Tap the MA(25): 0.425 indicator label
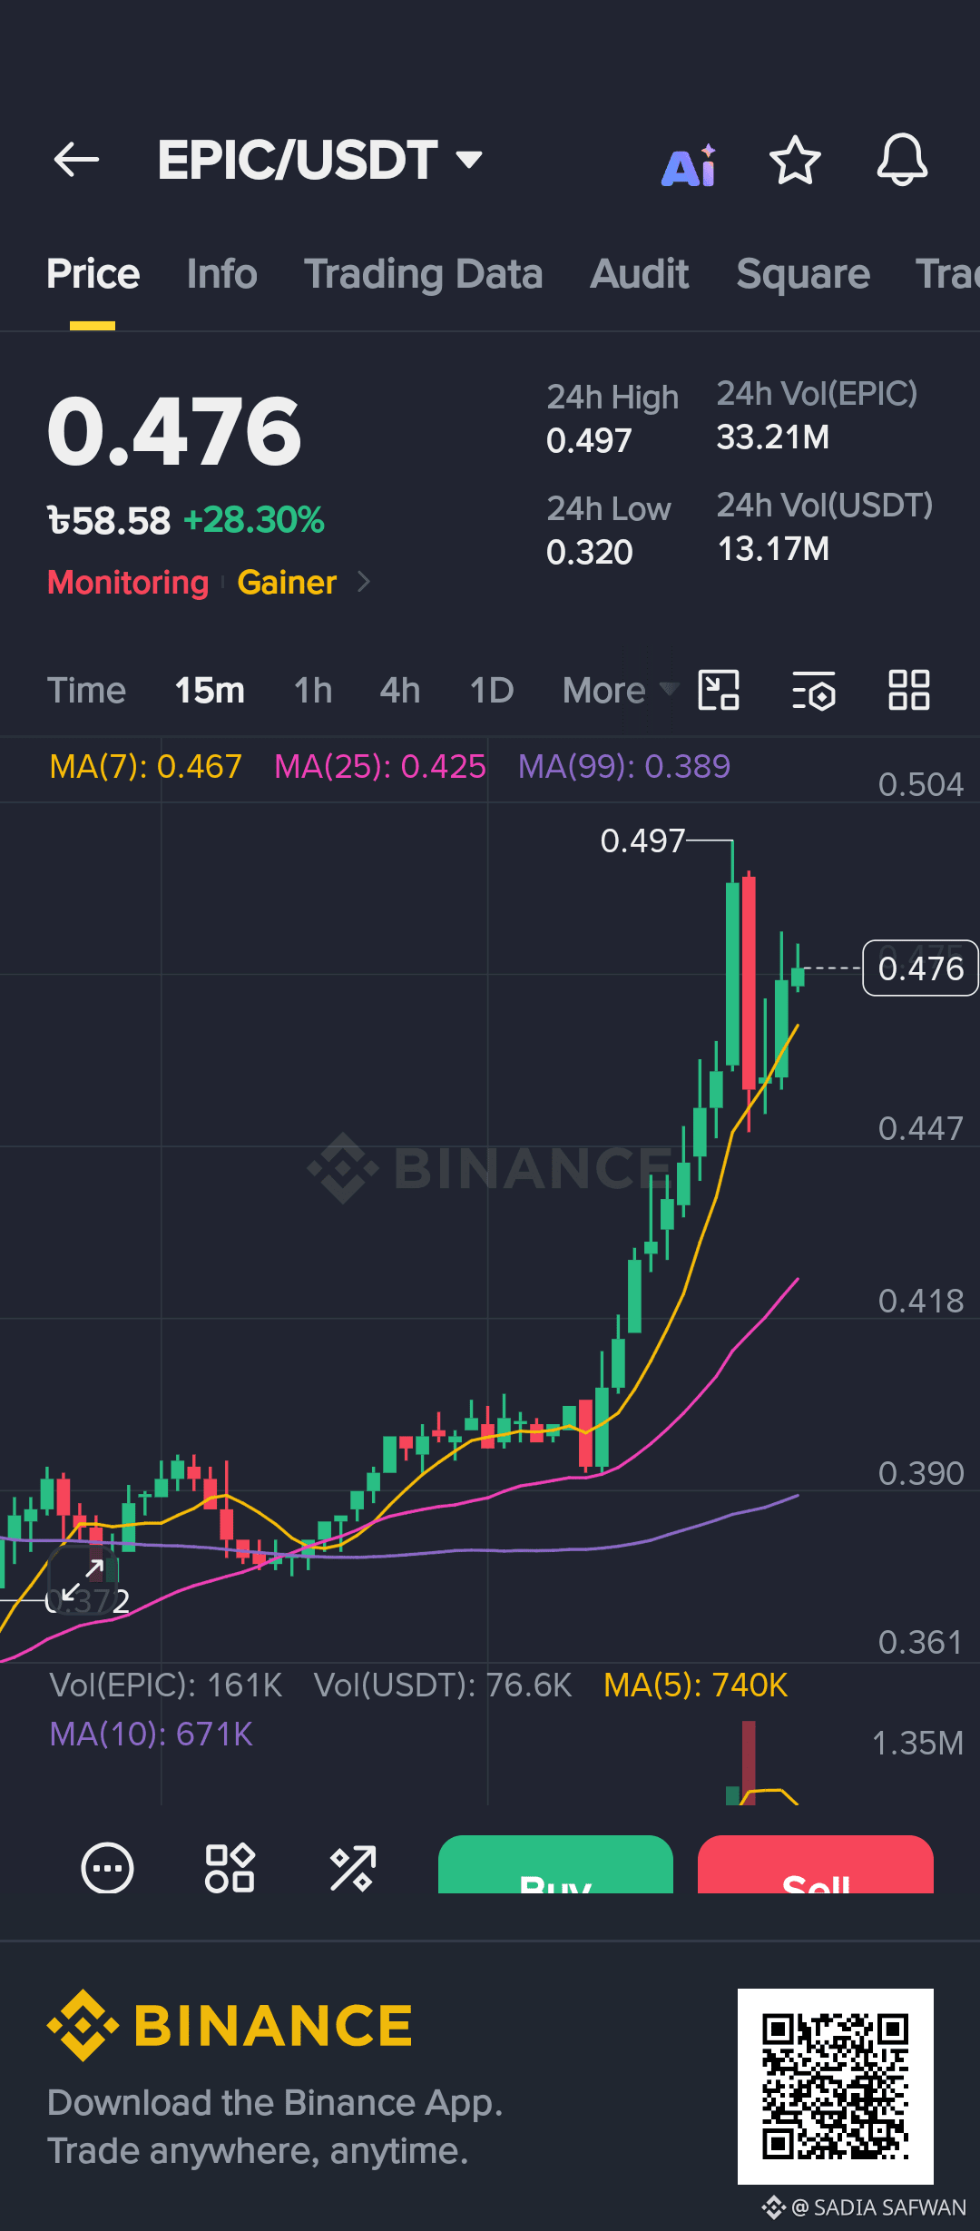 [x=380, y=767]
